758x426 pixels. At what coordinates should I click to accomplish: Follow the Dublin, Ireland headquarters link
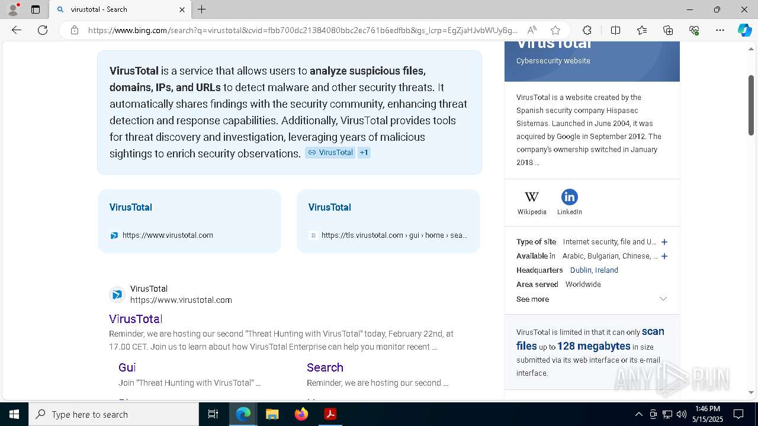(x=594, y=270)
